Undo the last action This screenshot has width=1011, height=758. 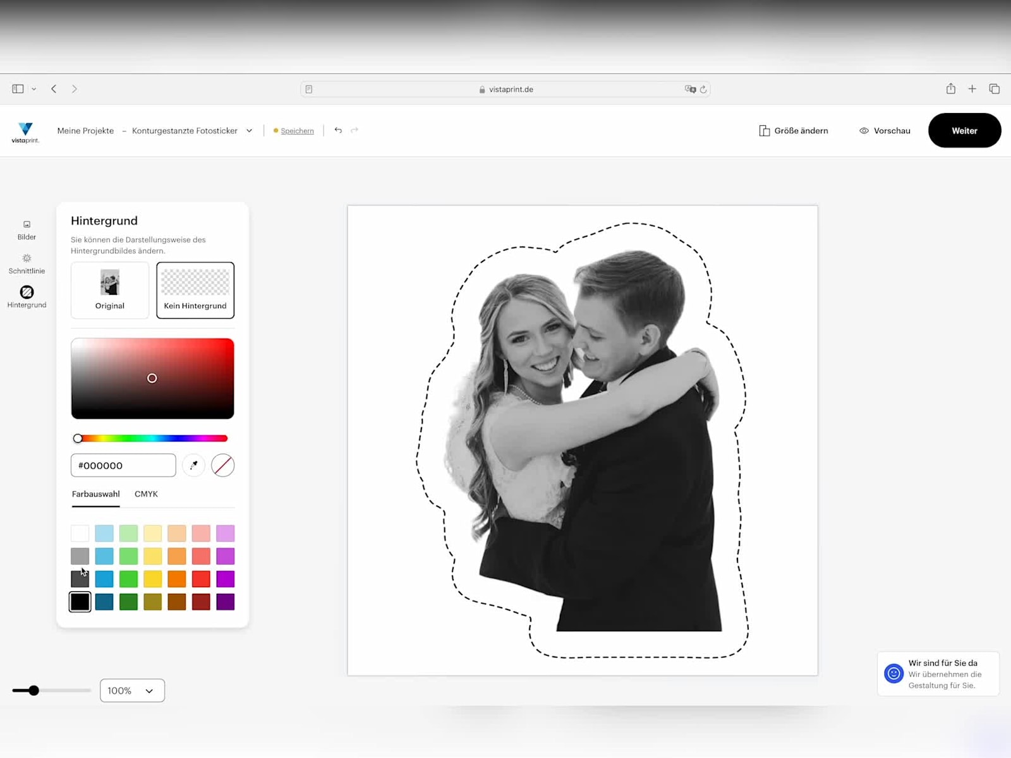(338, 130)
